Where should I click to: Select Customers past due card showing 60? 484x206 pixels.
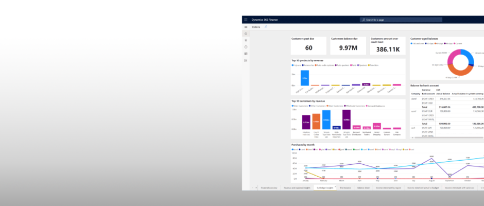(308, 46)
